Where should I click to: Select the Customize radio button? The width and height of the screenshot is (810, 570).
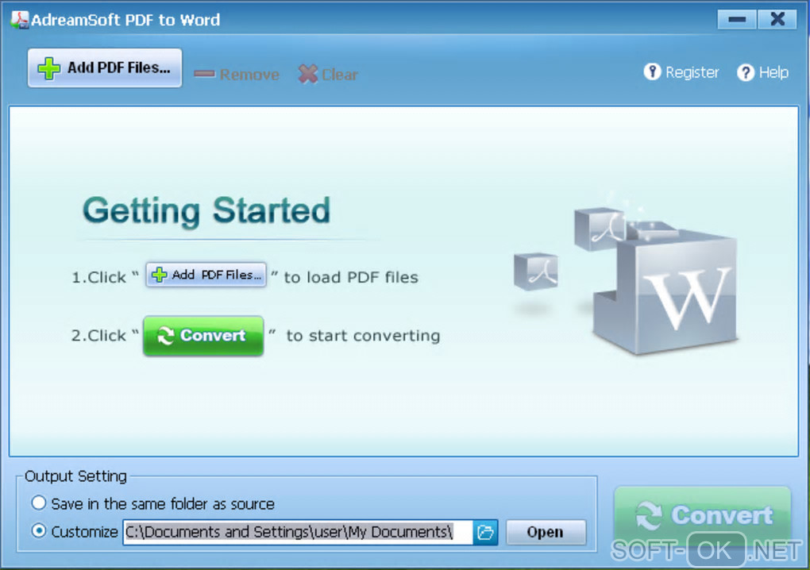point(39,531)
